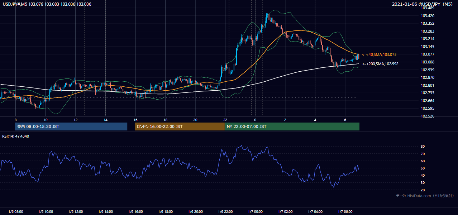Click price axis label 102.733

click(428, 93)
